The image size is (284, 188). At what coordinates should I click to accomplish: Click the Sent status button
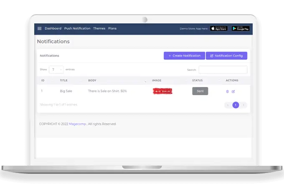tap(200, 91)
